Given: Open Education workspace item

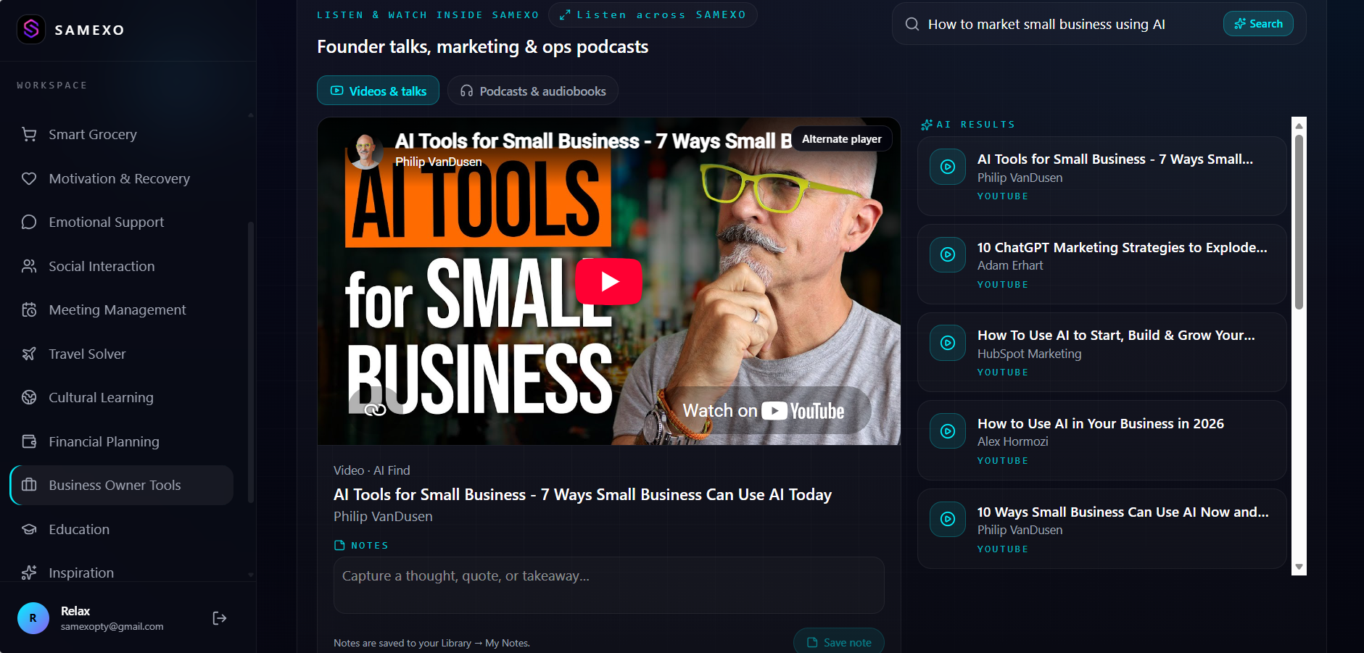Looking at the screenshot, I should [x=122, y=529].
